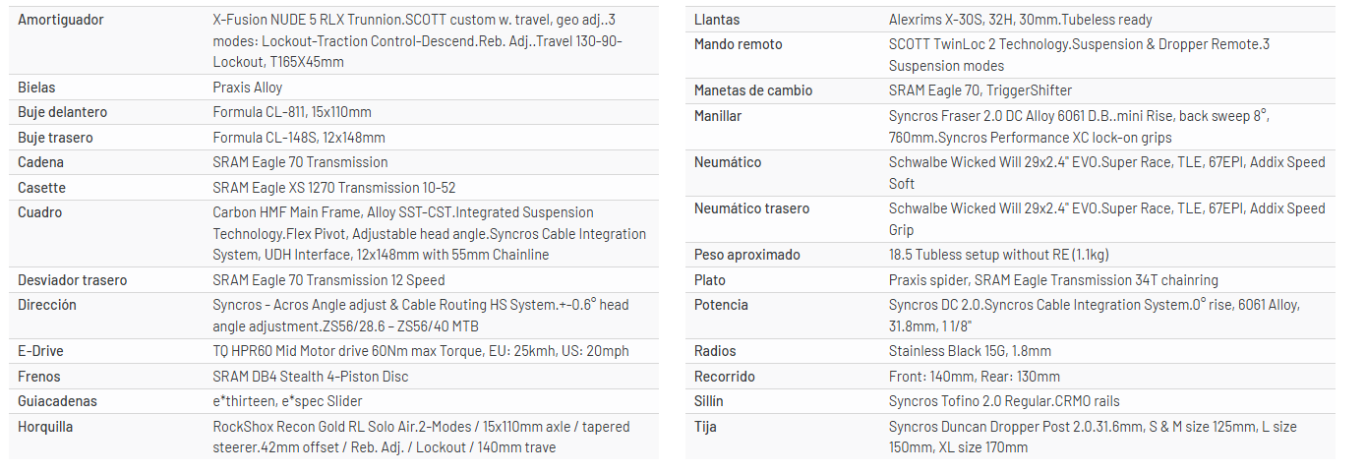Click the Amortiguador row label

(61, 20)
